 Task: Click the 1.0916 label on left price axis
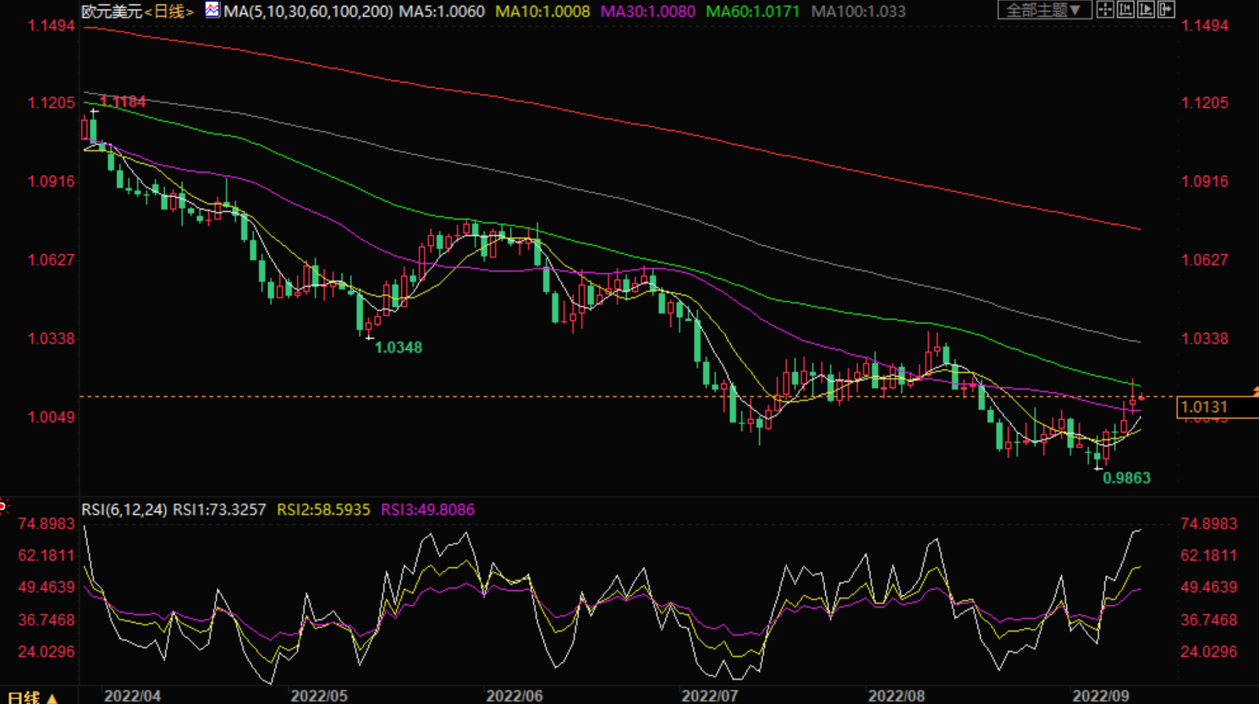(52, 181)
